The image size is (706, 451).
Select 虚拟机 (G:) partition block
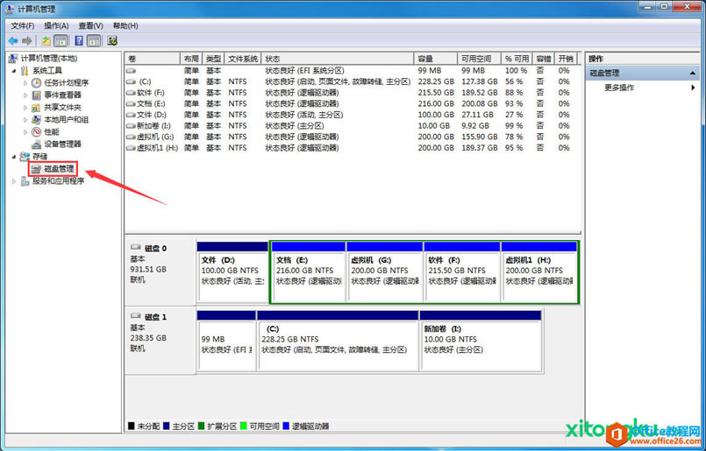tap(384, 272)
